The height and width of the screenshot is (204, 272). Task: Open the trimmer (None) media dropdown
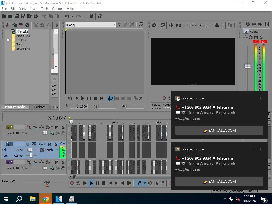(91, 25)
